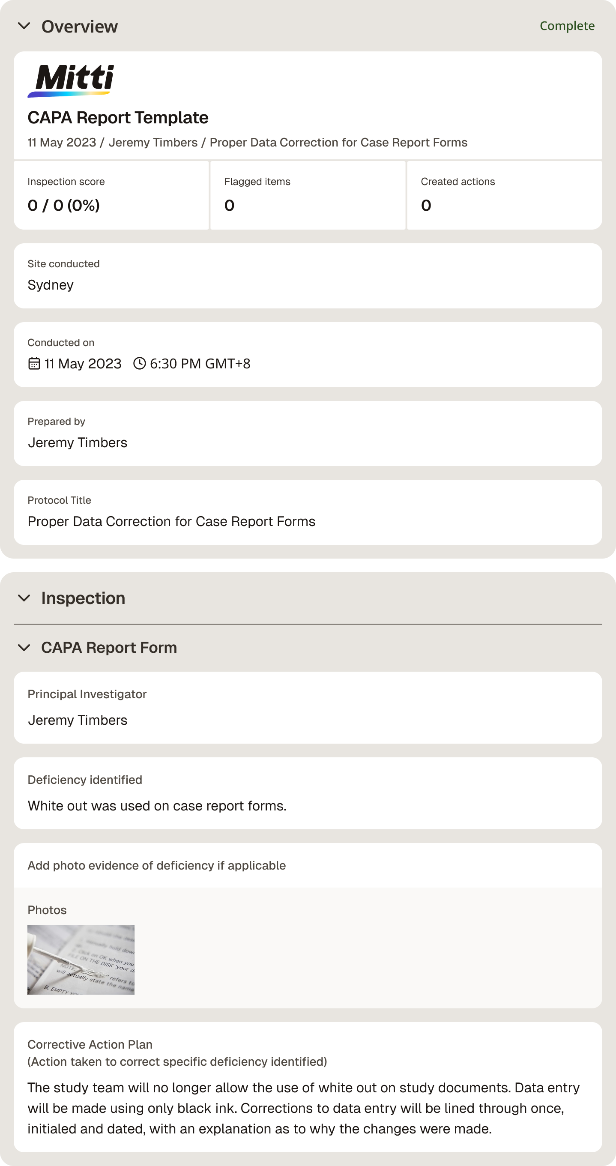Open the Inspection score card
Screen dimensions: 616x1166
point(111,195)
